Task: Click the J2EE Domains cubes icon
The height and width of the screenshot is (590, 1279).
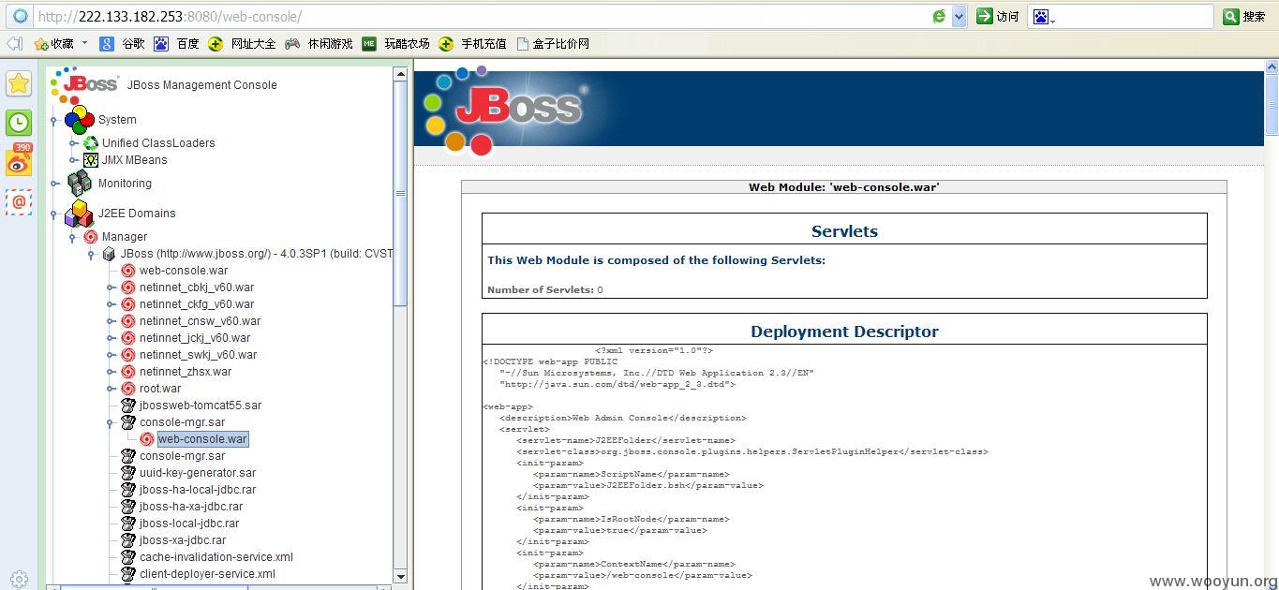Action: pos(79,213)
